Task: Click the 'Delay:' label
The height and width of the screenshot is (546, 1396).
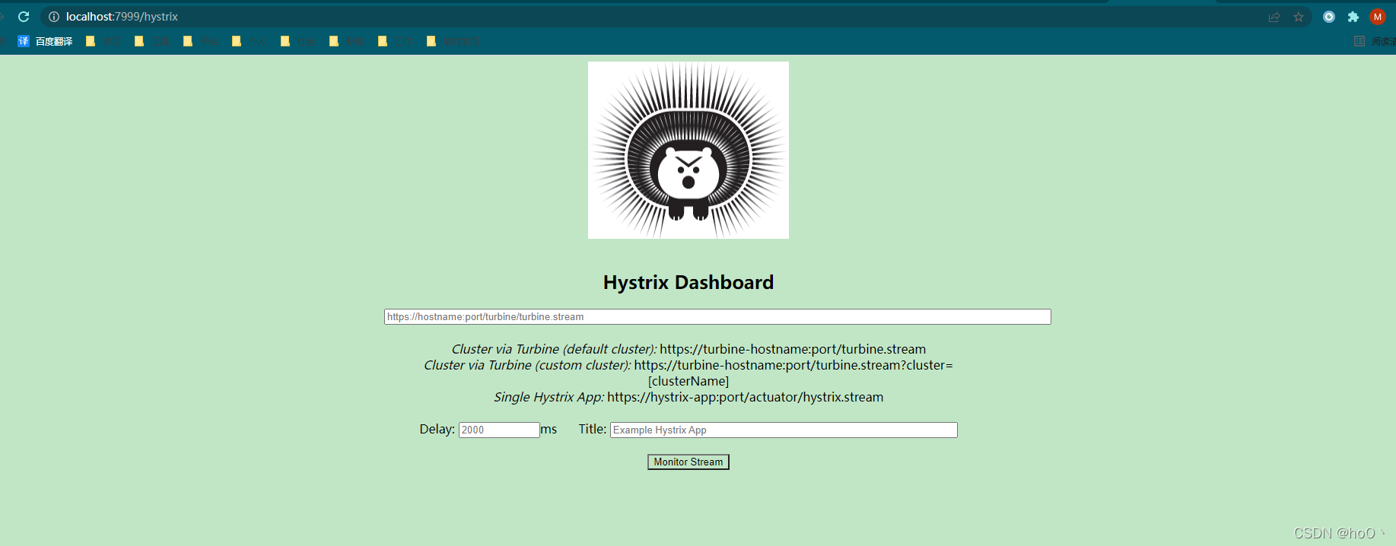Action: coord(437,429)
